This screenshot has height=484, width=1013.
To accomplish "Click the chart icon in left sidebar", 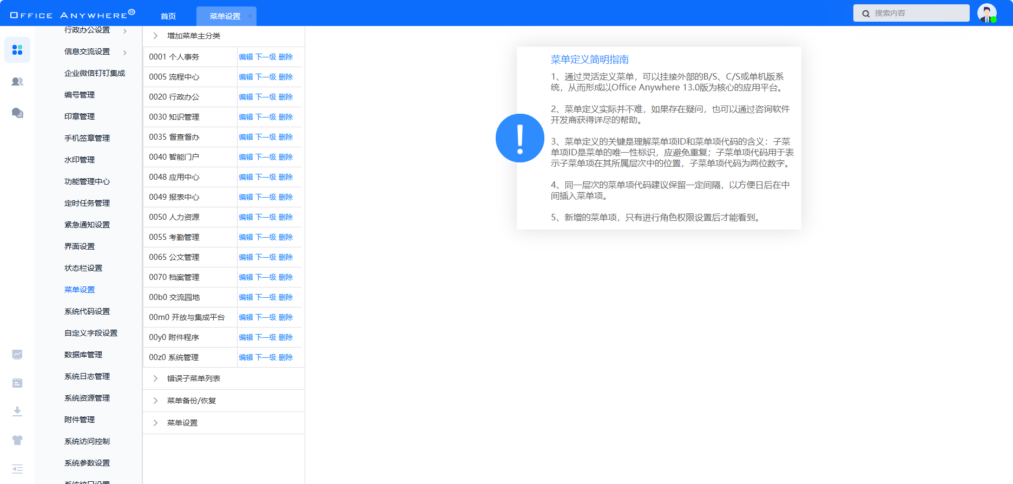I will (17, 355).
